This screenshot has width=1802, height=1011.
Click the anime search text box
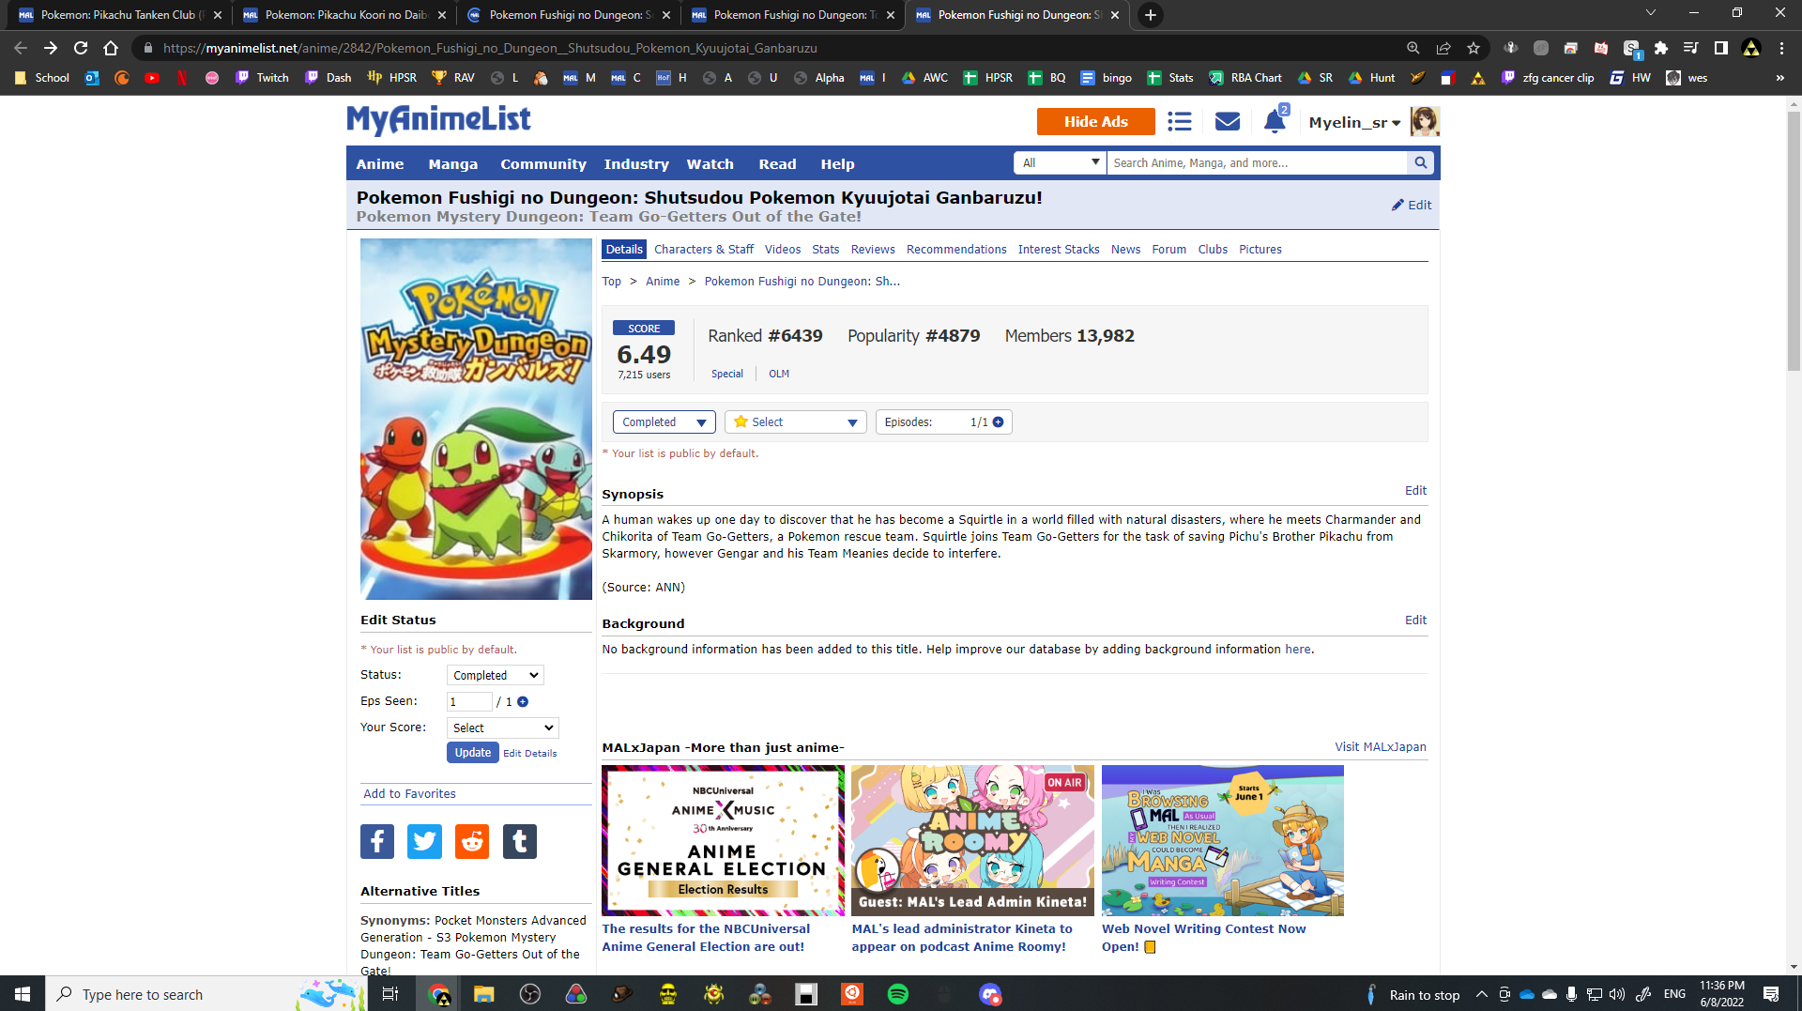click(1258, 162)
